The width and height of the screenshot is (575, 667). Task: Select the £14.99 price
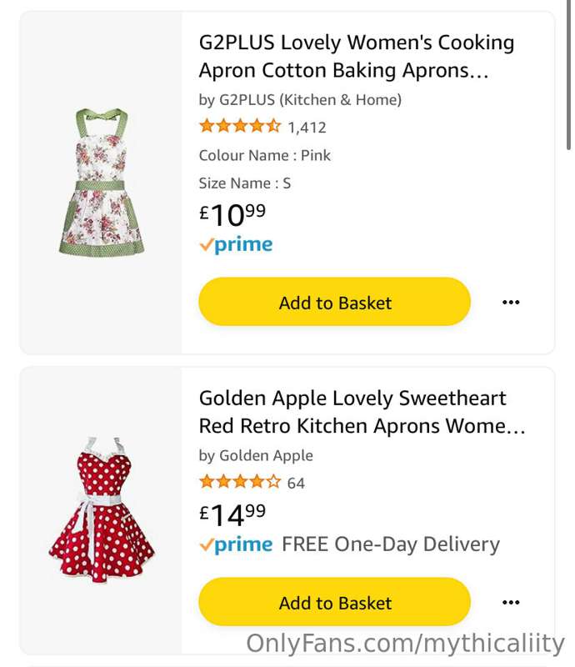pos(232,514)
